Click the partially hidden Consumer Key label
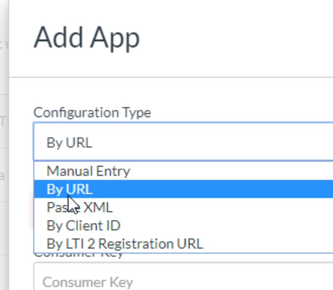 (x=78, y=255)
